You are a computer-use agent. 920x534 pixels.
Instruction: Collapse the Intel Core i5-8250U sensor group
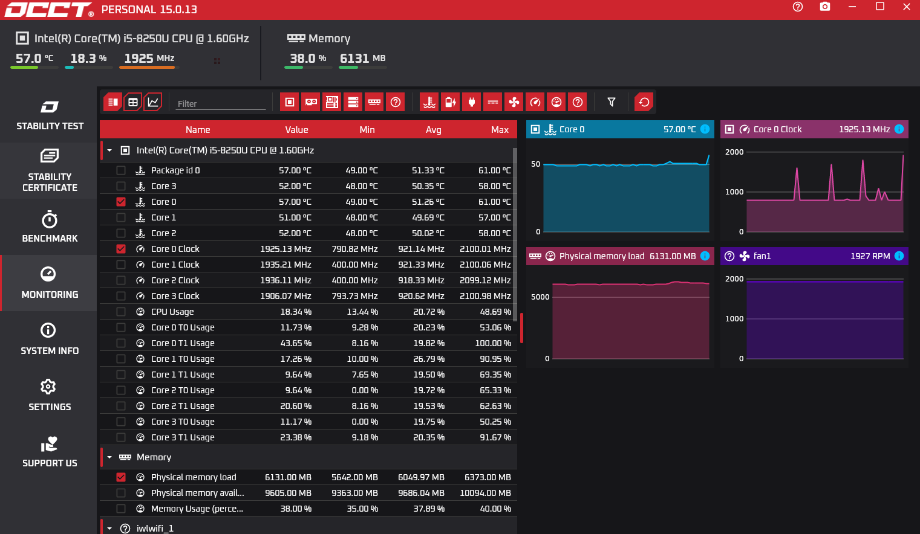(x=109, y=150)
